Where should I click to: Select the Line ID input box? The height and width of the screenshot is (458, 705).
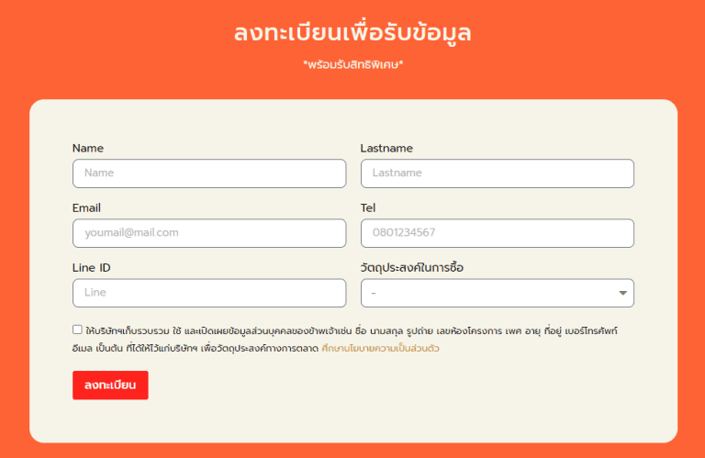tap(209, 293)
